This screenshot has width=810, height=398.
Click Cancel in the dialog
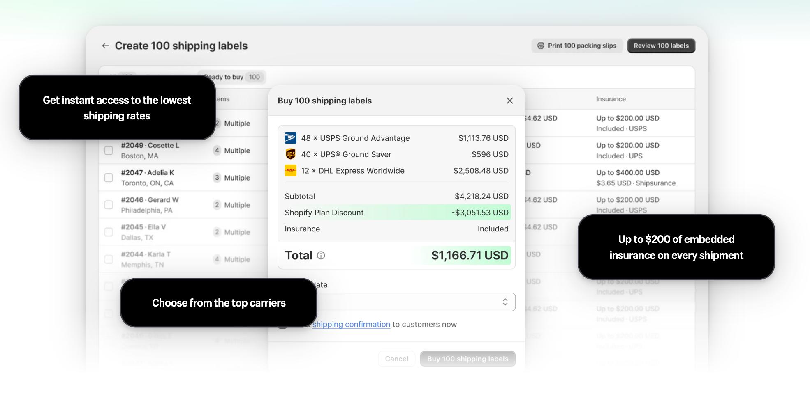(x=397, y=359)
